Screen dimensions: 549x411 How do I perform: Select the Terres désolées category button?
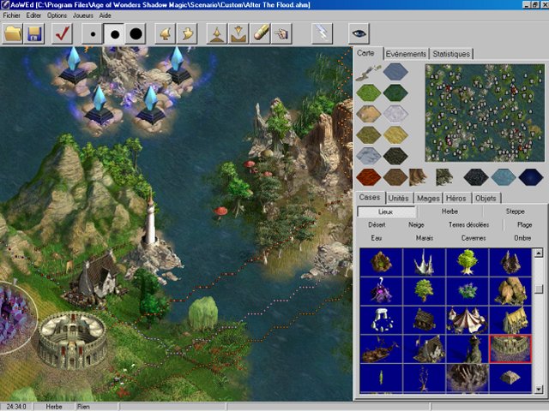pyautogui.click(x=469, y=224)
